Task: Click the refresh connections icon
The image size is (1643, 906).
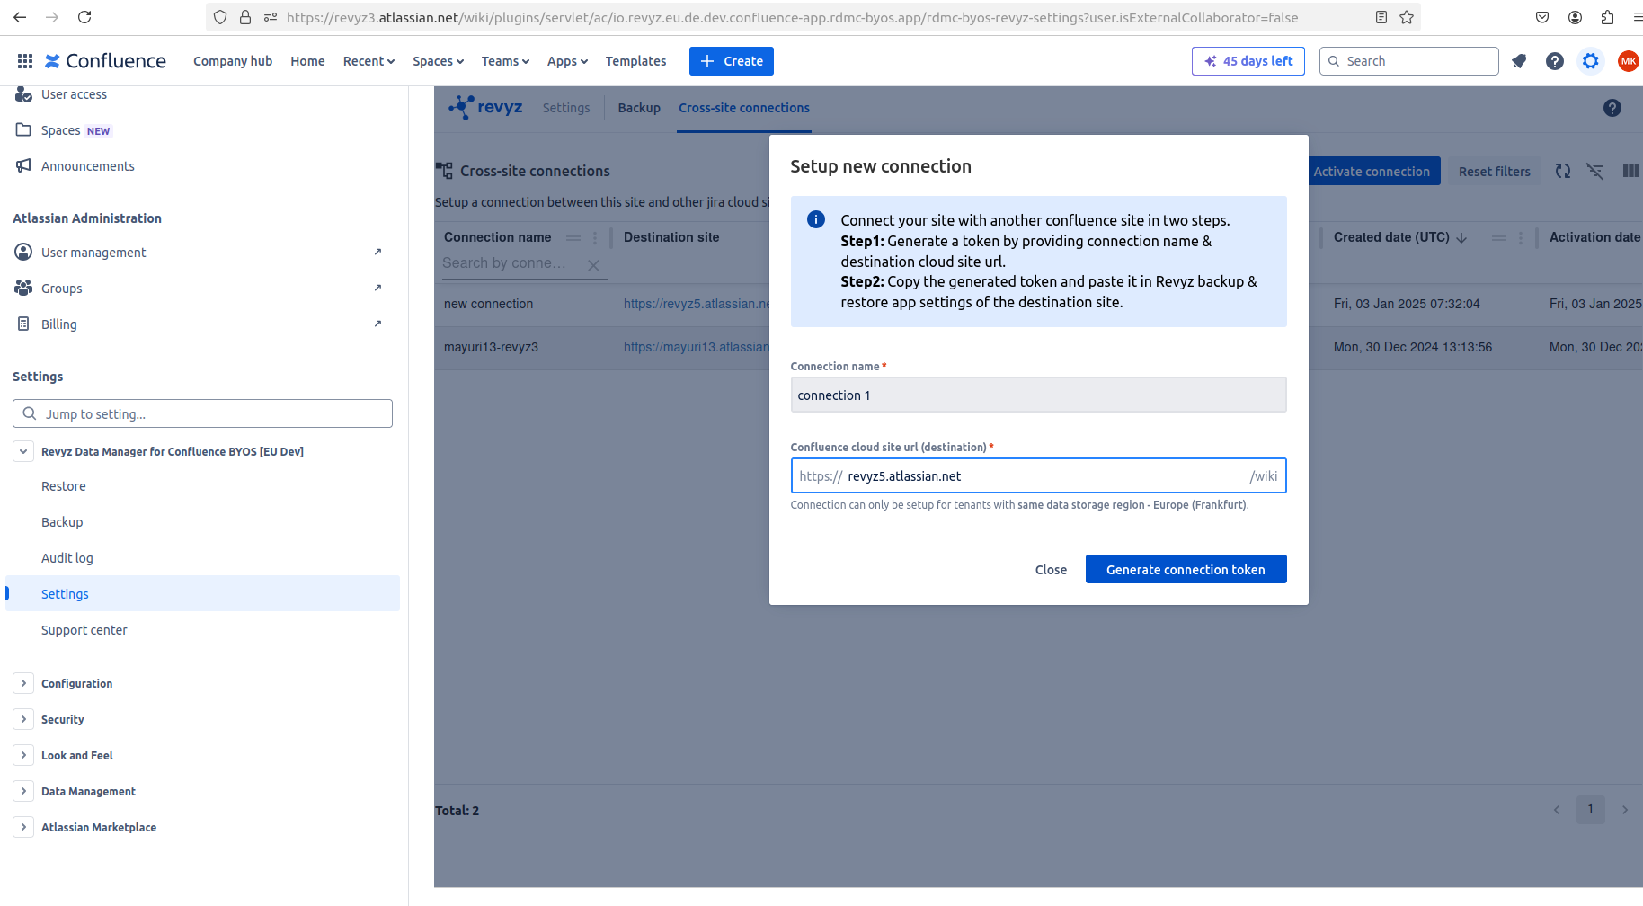Action: point(1563,171)
